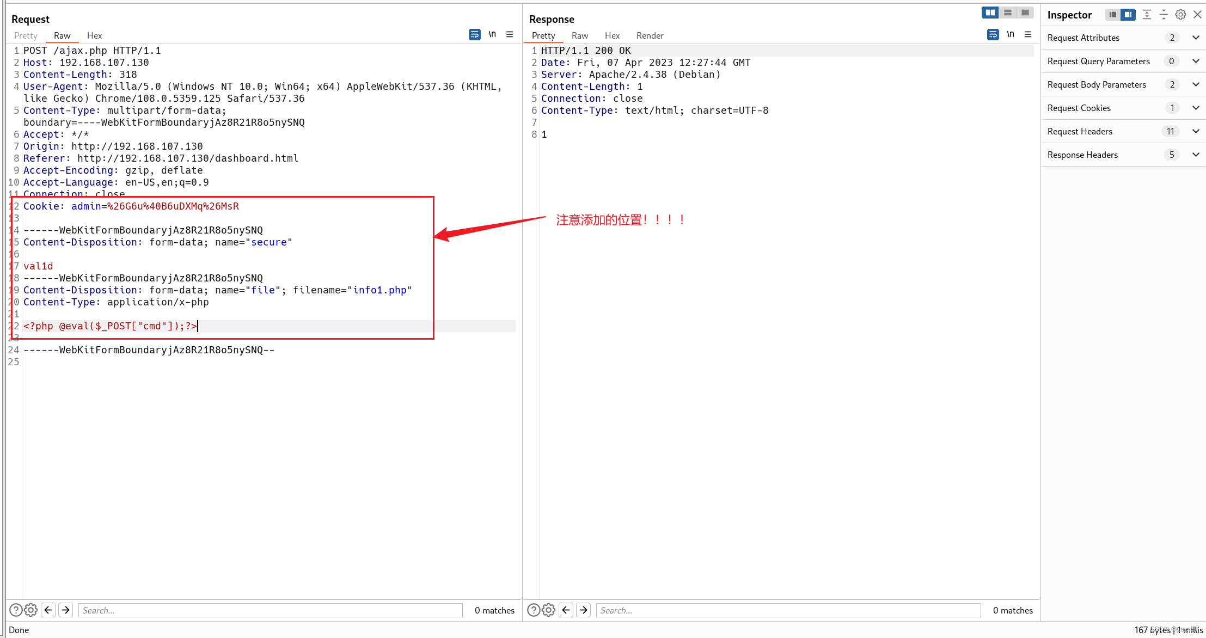Select Request Raw tab
The image size is (1206, 638).
pos(62,35)
